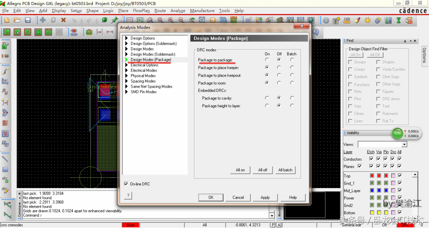Click the Add Text abc icon

tap(5, 180)
